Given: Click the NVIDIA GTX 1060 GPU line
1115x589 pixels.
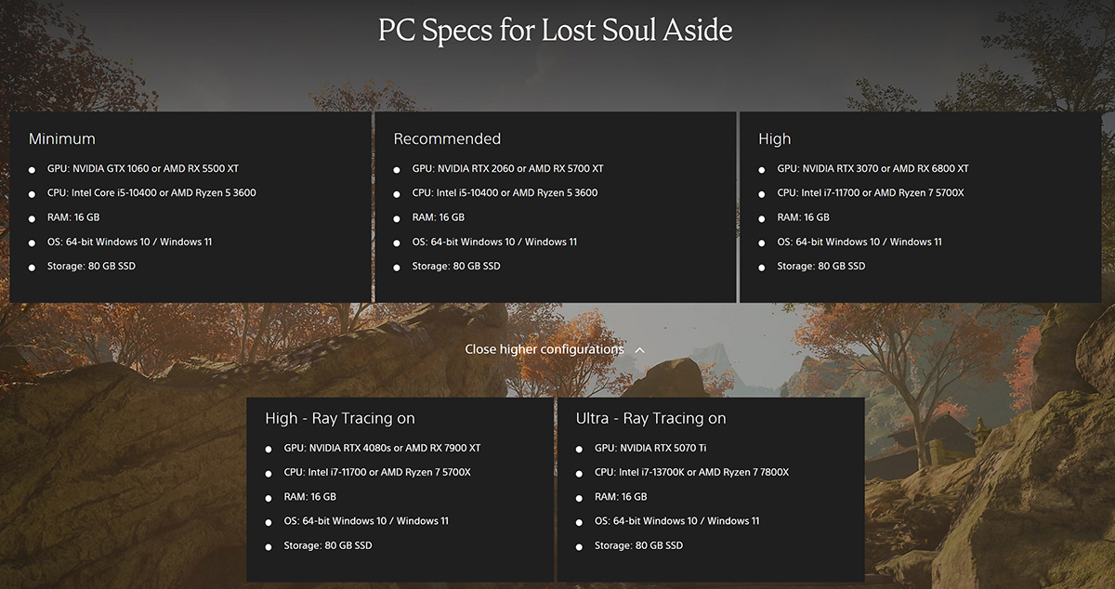Looking at the screenshot, I should point(143,169).
